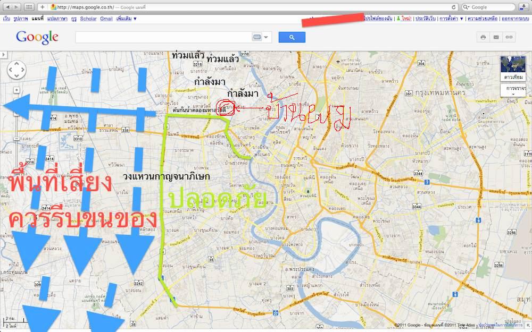Click route marker 3242 on the map
532x332 pixels.
tap(138, 283)
